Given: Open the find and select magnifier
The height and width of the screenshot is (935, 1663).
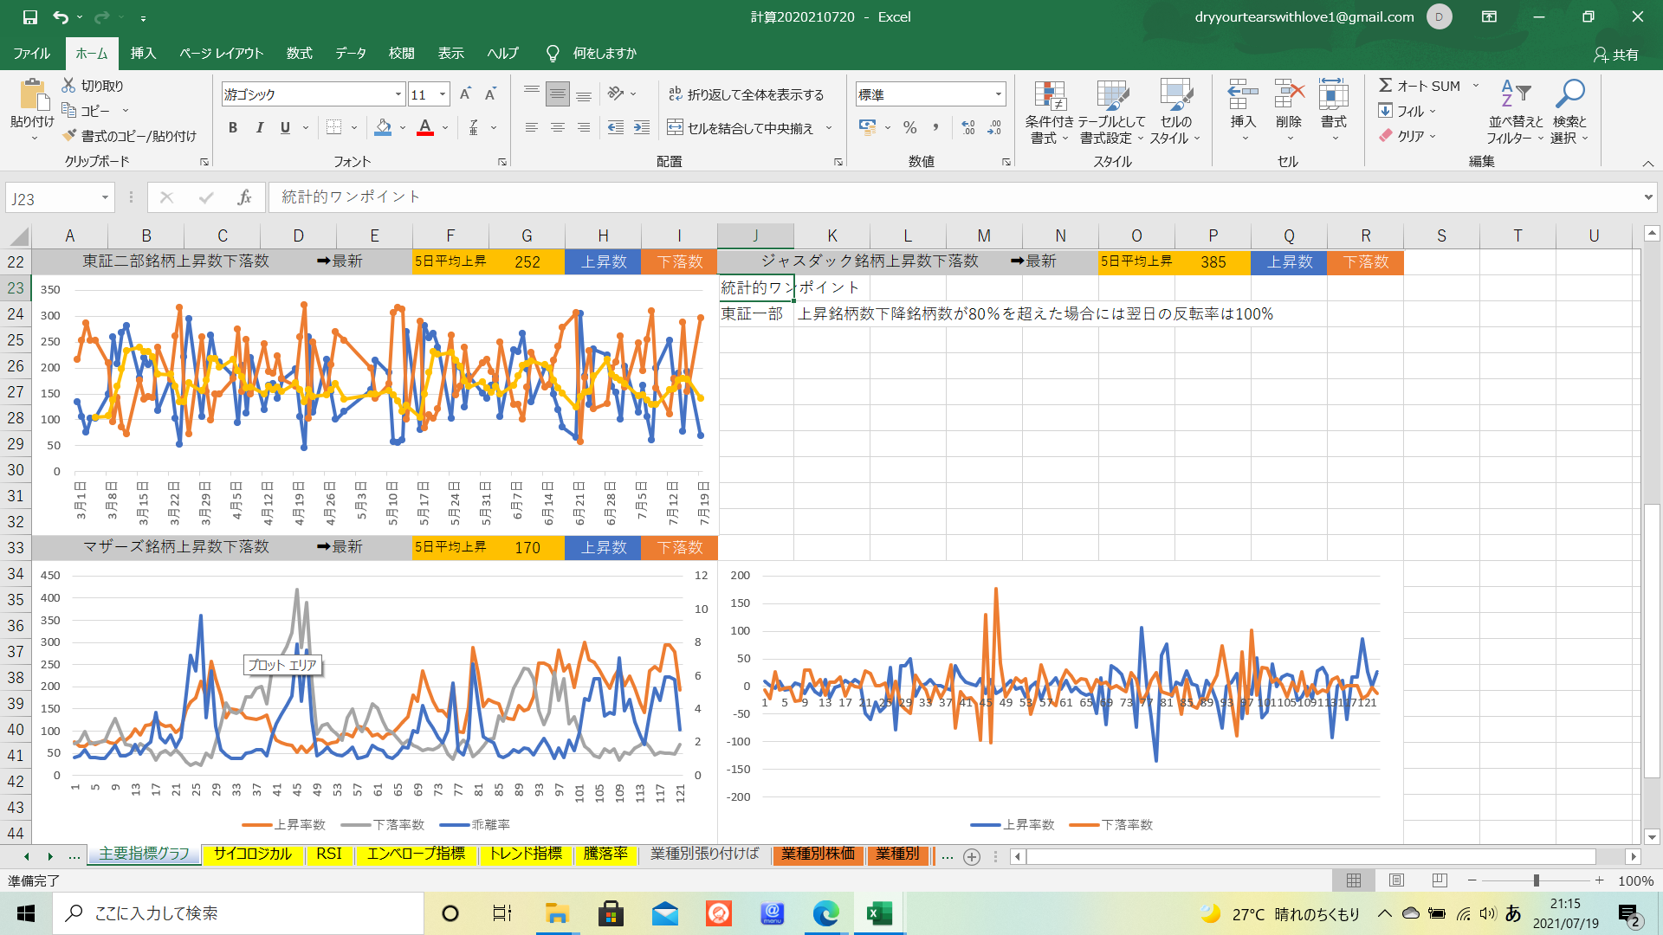Looking at the screenshot, I should [x=1569, y=95].
